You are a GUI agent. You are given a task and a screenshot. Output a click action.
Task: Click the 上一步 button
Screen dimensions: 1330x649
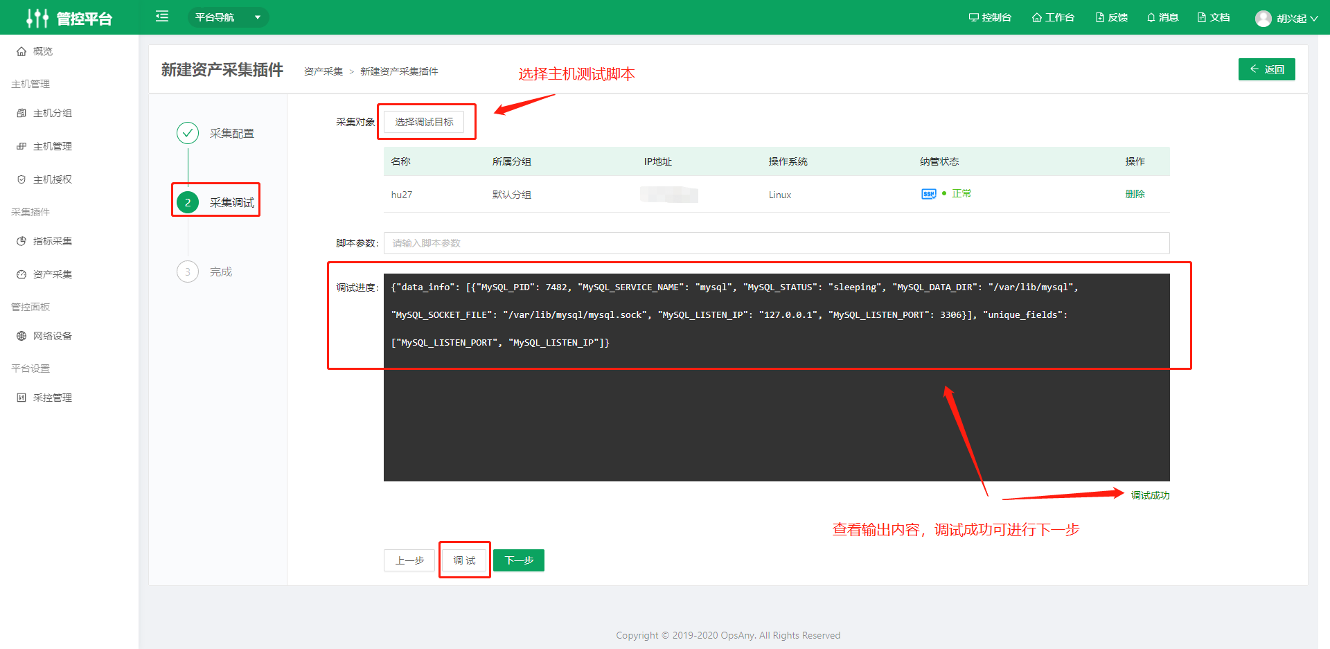(x=409, y=560)
